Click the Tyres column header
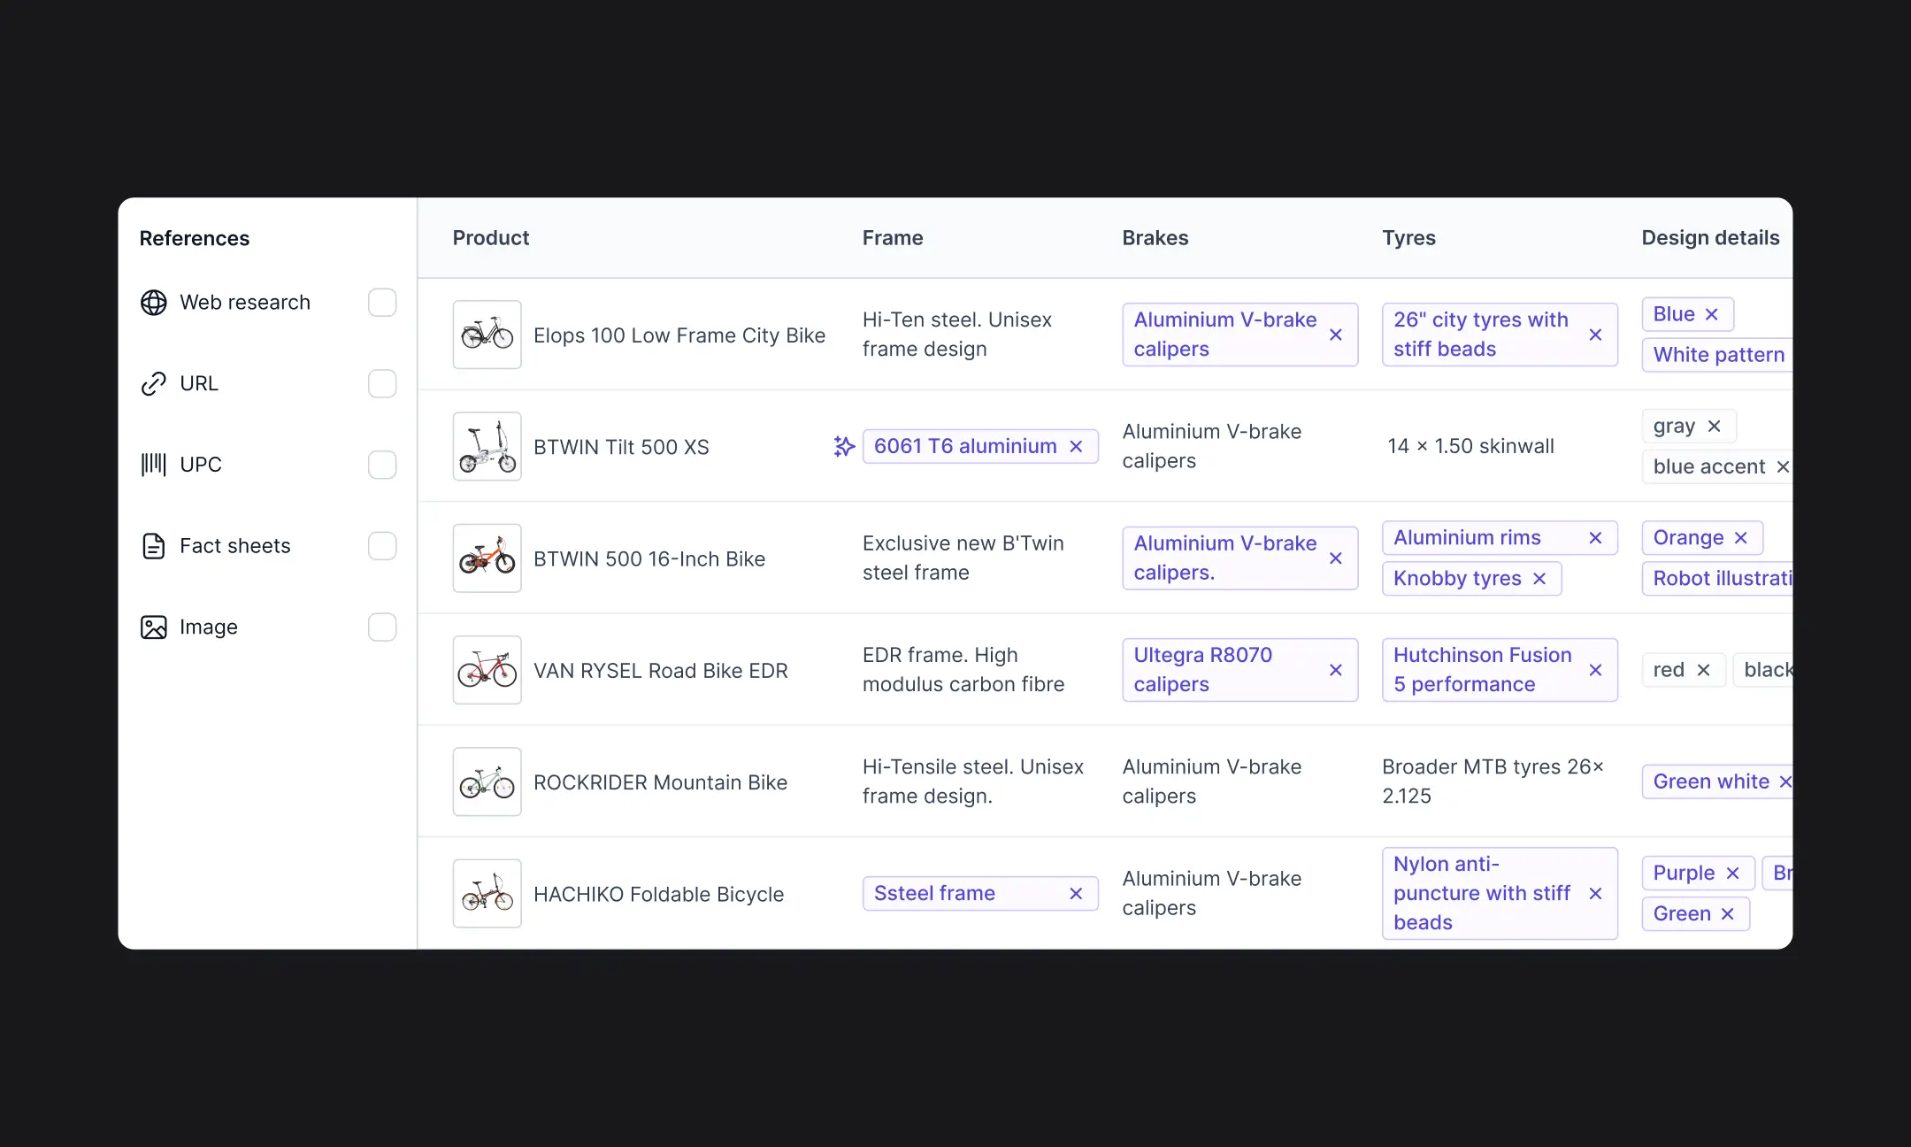The height and width of the screenshot is (1147, 1911). pos(1409,238)
